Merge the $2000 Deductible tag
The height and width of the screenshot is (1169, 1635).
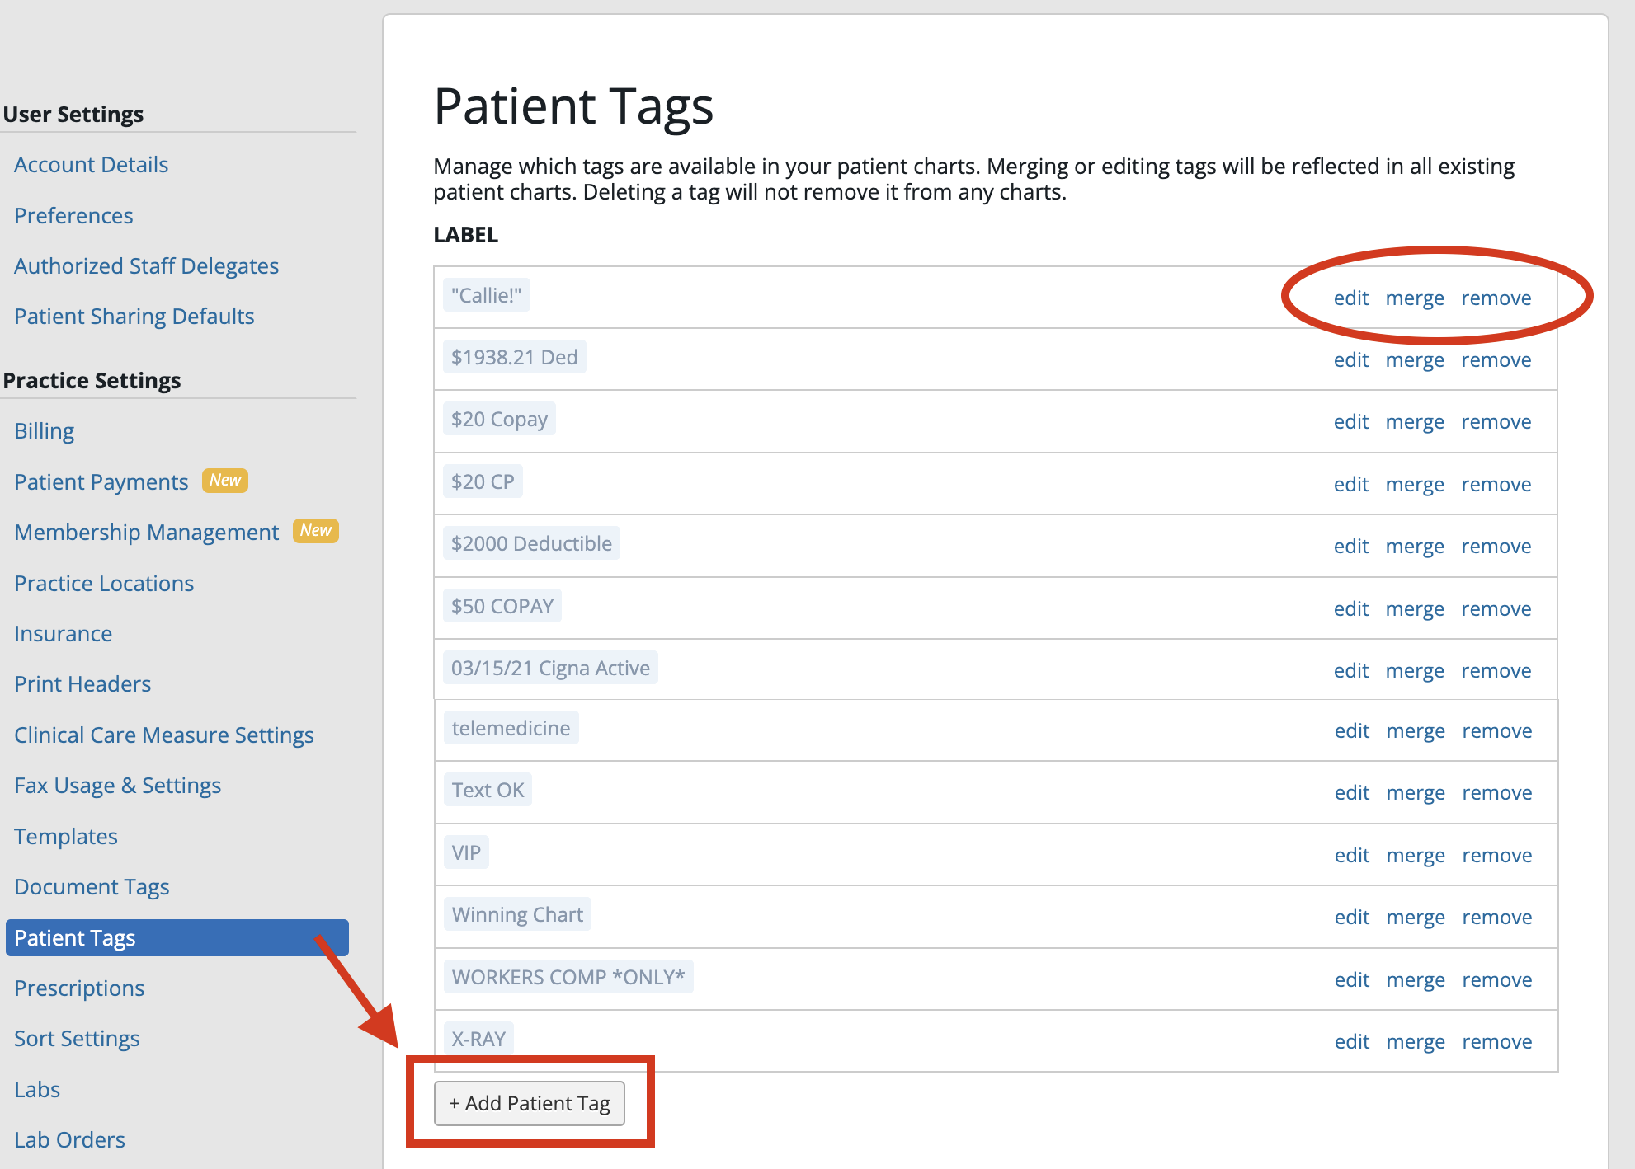(1416, 546)
